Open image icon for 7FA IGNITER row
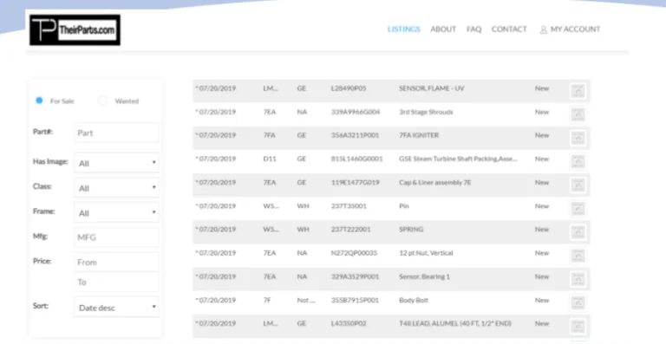The image size is (666, 344). [578, 138]
